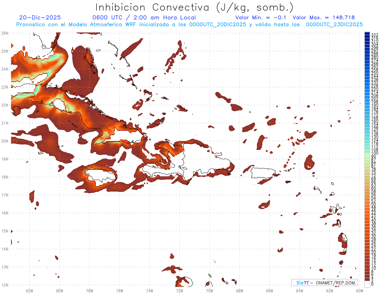Click the '82W' longitude label

coord(29,290)
